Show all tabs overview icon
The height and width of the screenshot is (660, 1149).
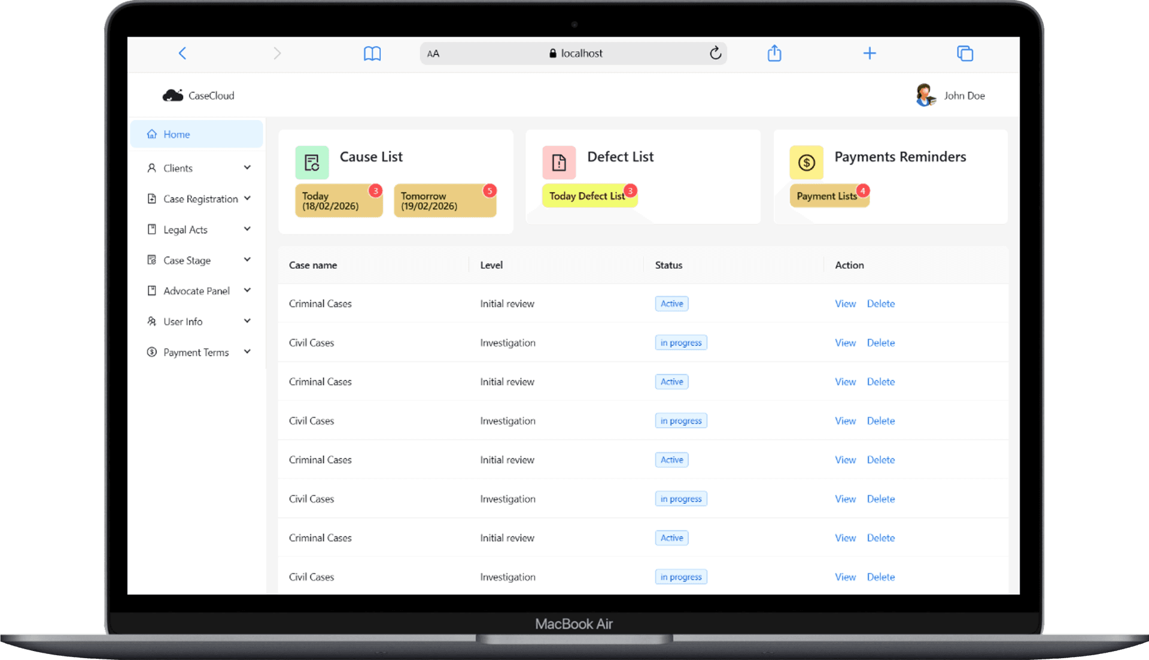[965, 53]
